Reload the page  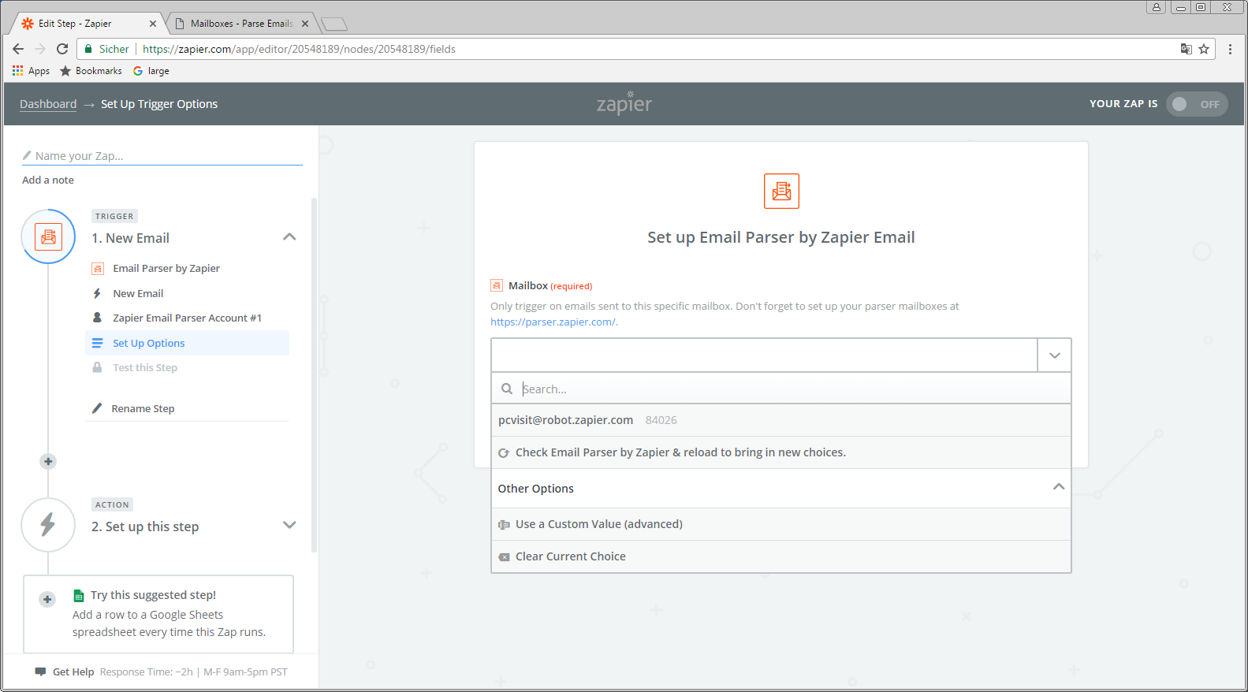[62, 49]
